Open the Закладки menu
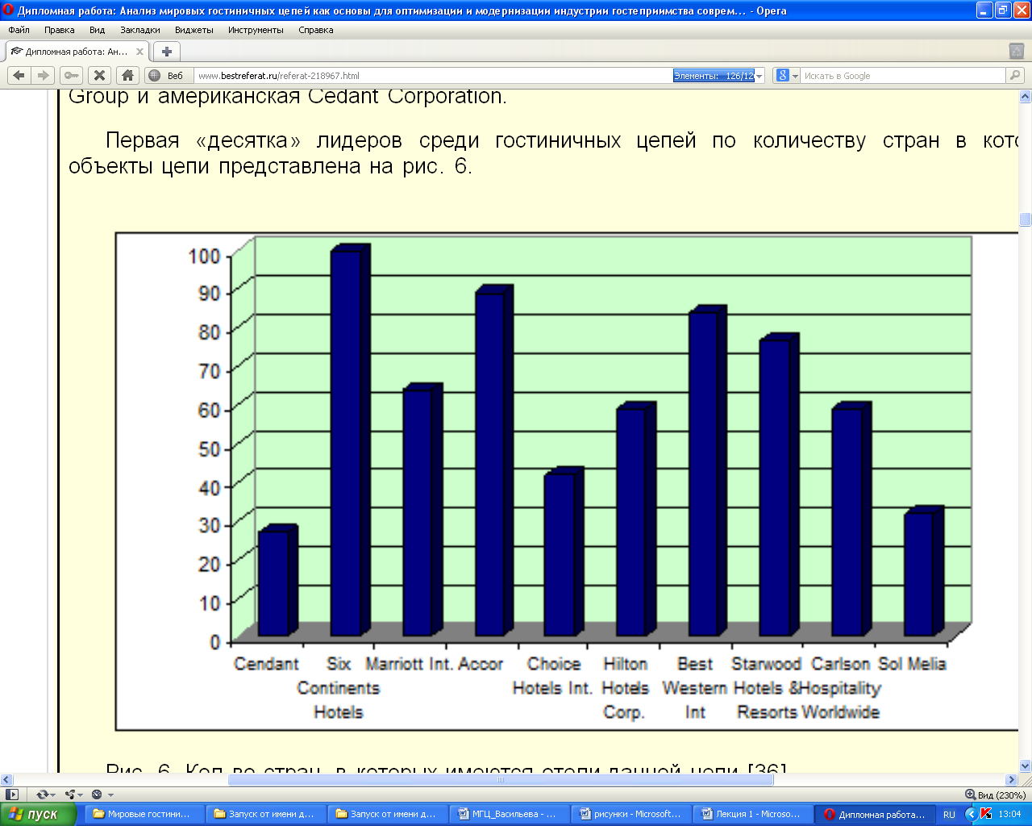The image size is (1032, 826). click(140, 30)
